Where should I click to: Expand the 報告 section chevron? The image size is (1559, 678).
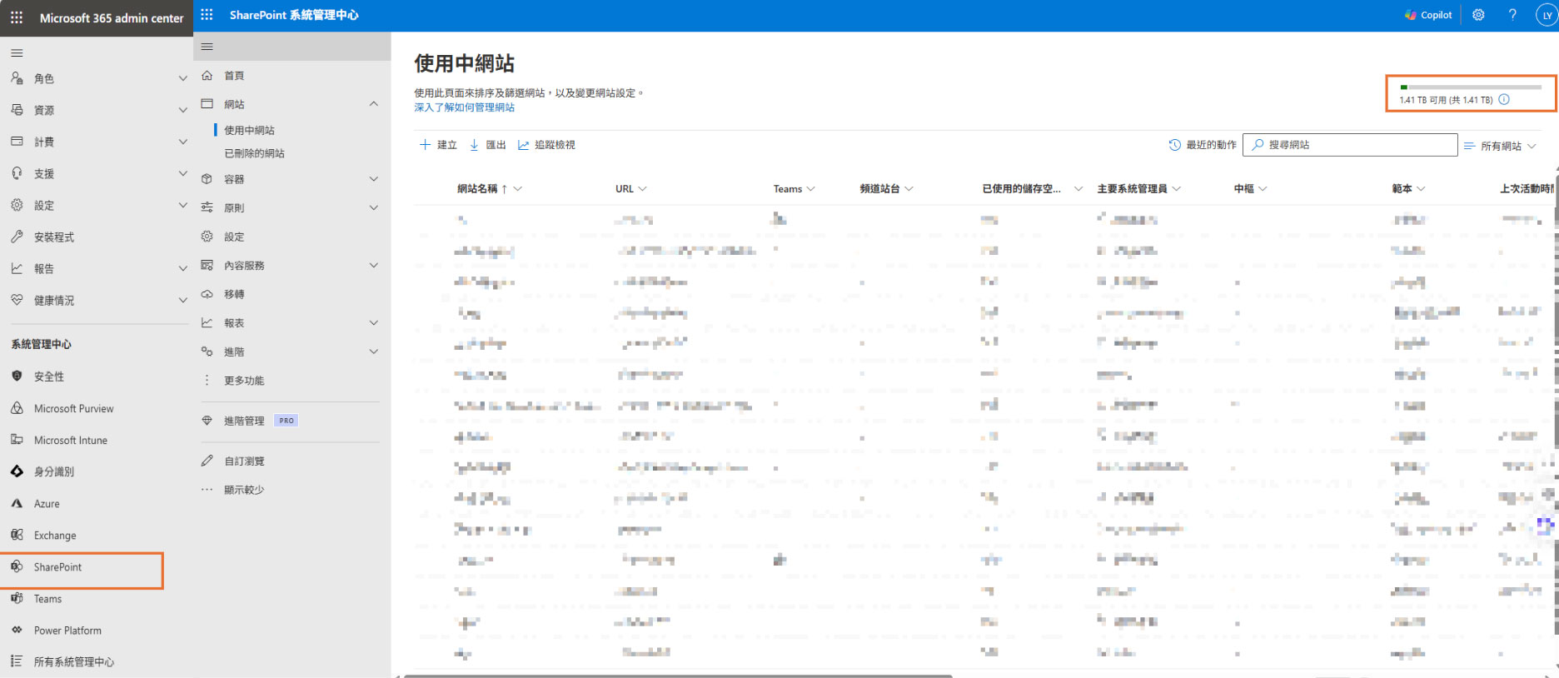(x=183, y=268)
